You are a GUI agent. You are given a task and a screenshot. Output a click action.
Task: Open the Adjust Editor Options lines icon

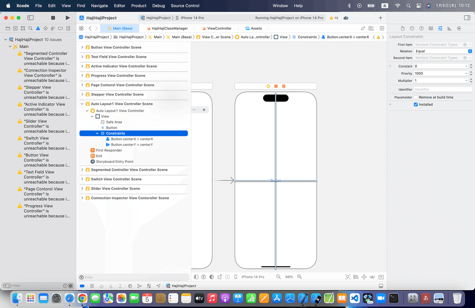[x=371, y=28]
